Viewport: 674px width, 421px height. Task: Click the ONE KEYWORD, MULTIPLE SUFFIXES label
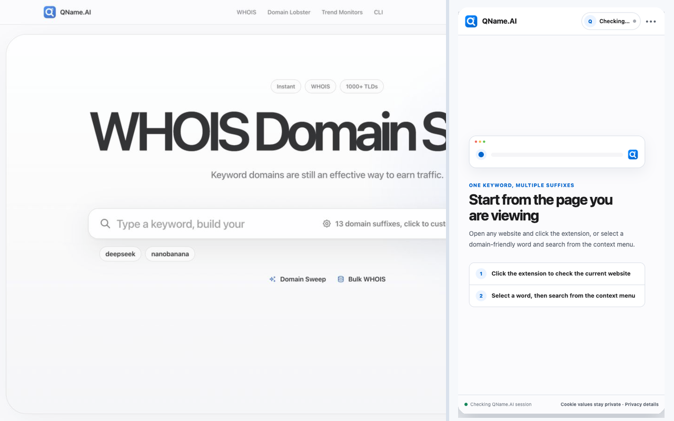(x=521, y=185)
